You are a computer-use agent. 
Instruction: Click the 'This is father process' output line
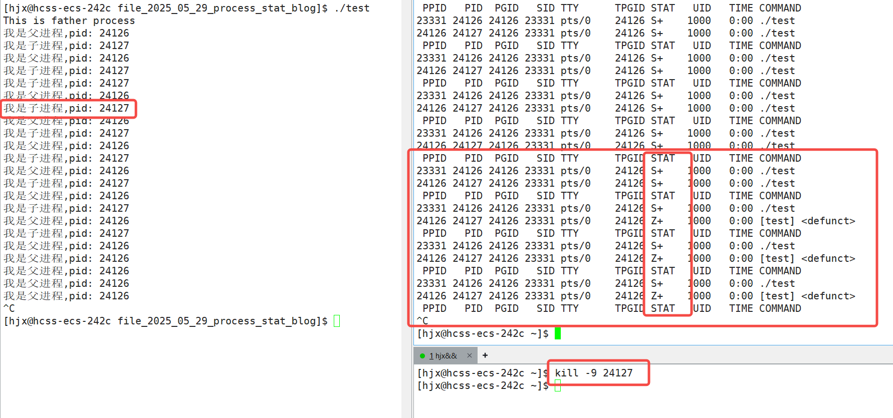click(69, 21)
